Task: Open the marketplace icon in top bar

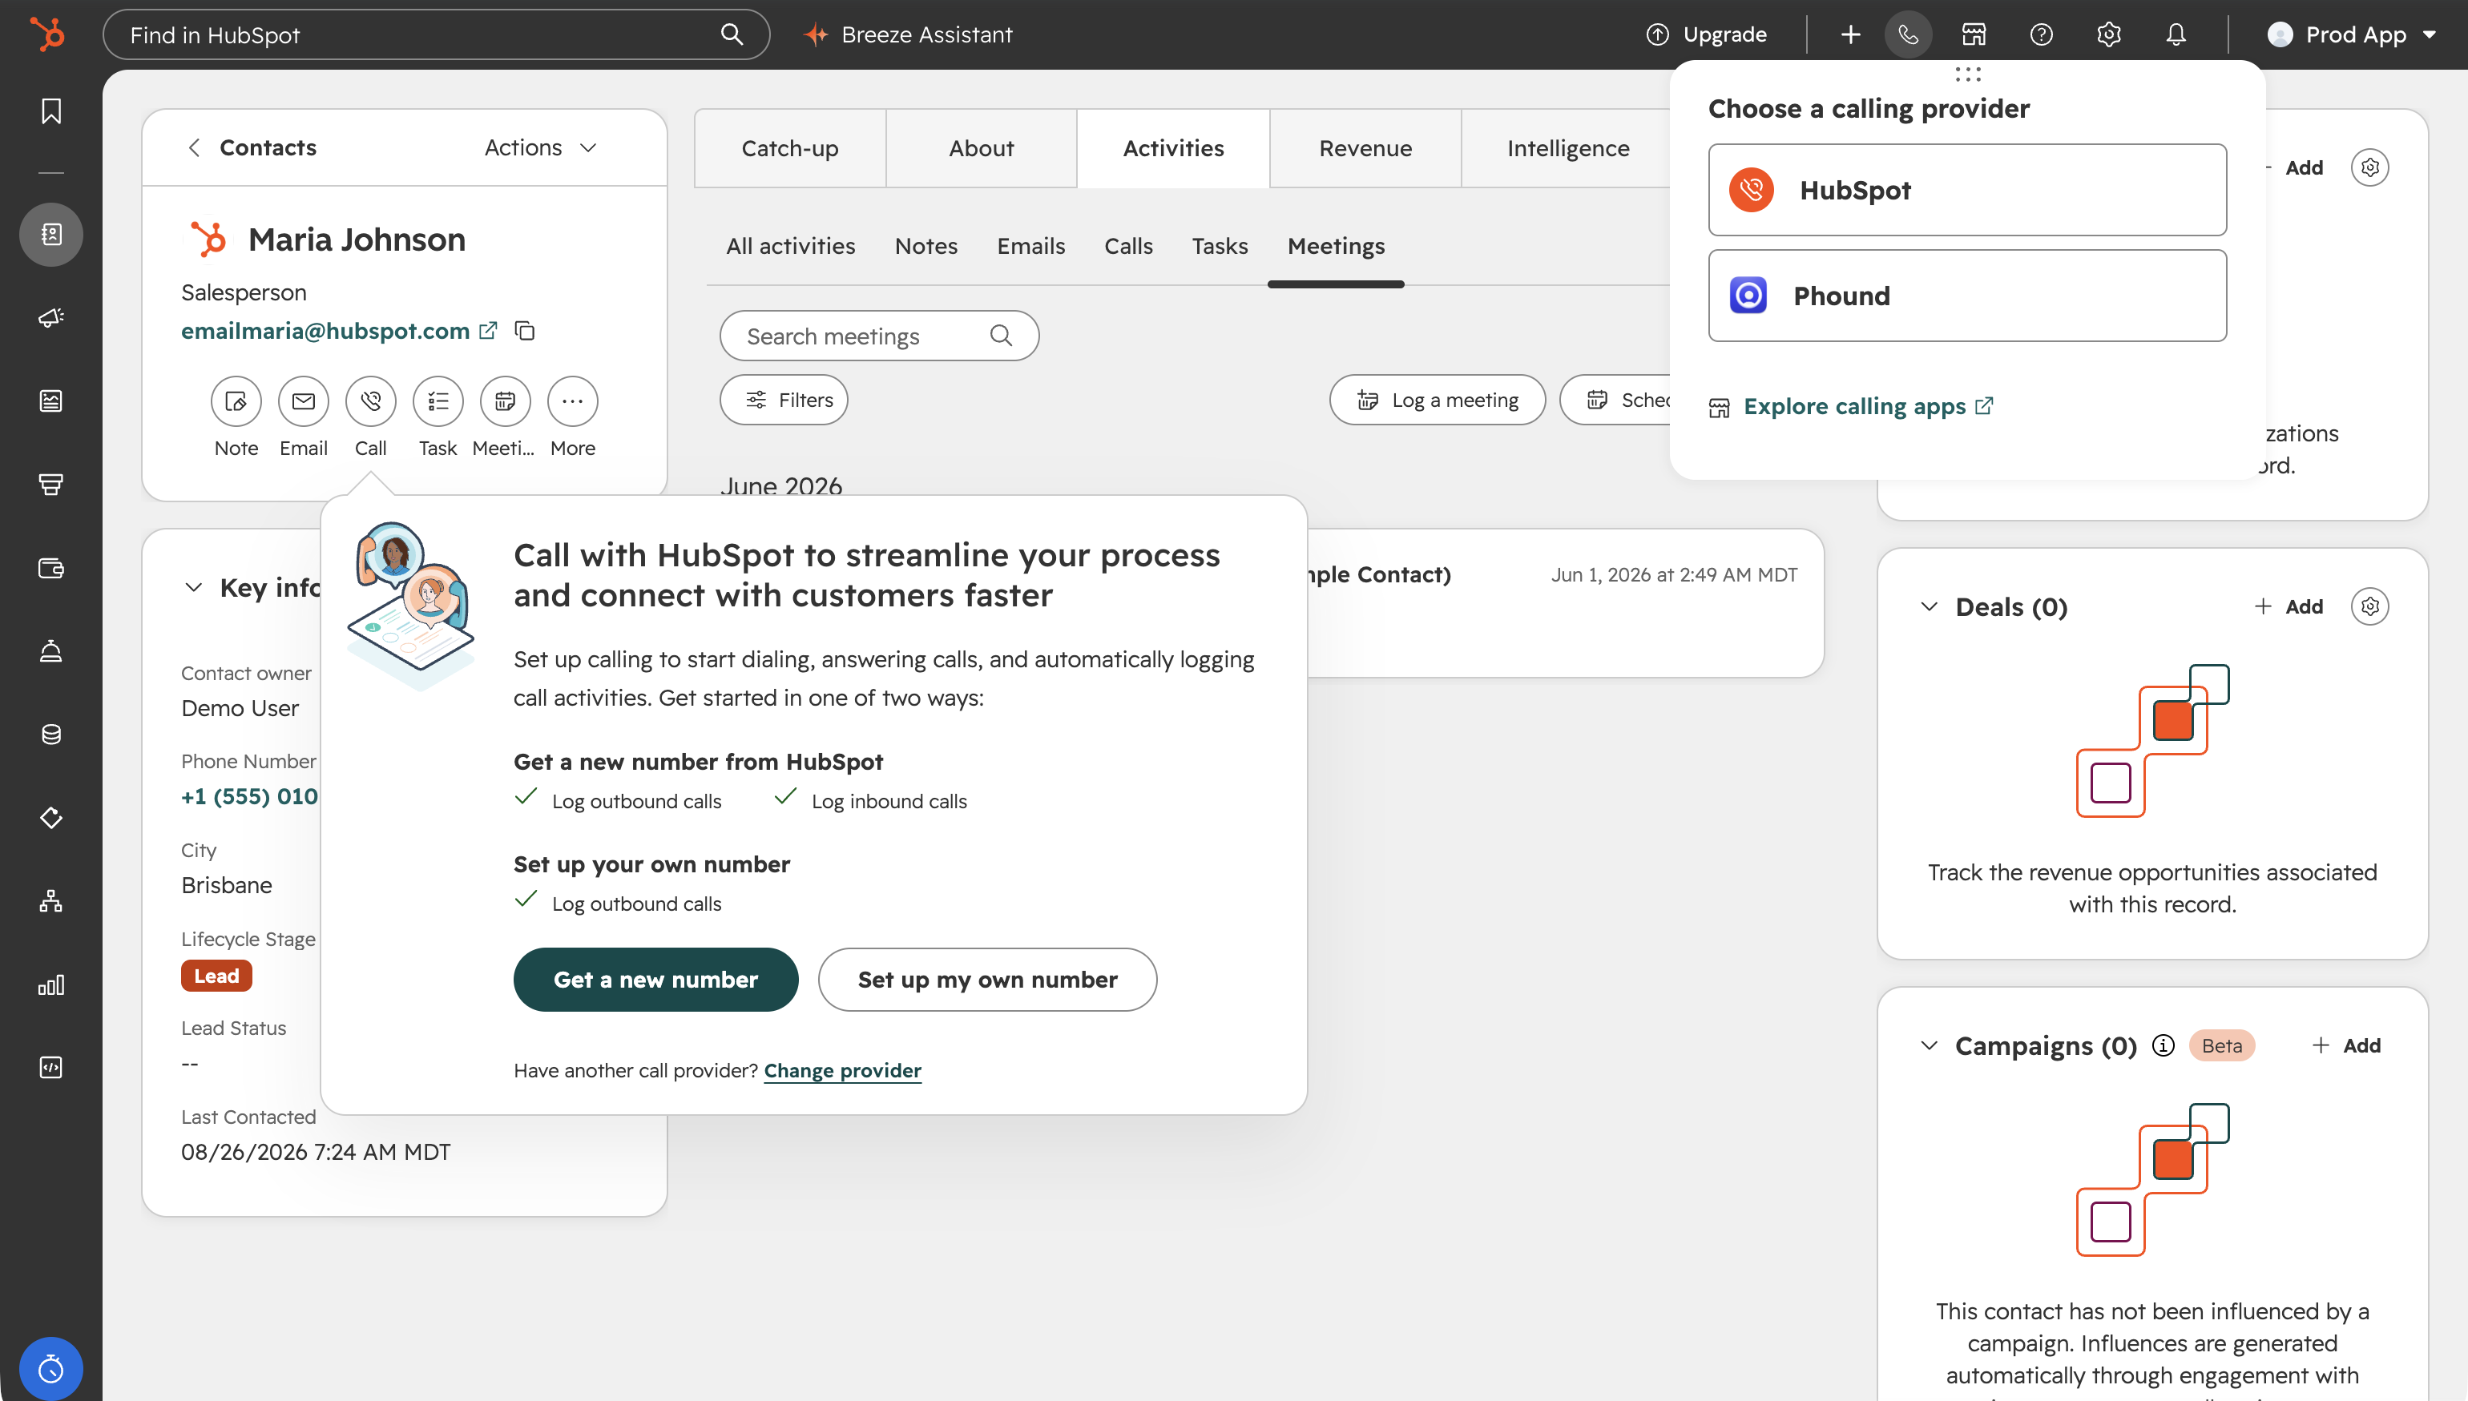Action: [x=1974, y=34]
